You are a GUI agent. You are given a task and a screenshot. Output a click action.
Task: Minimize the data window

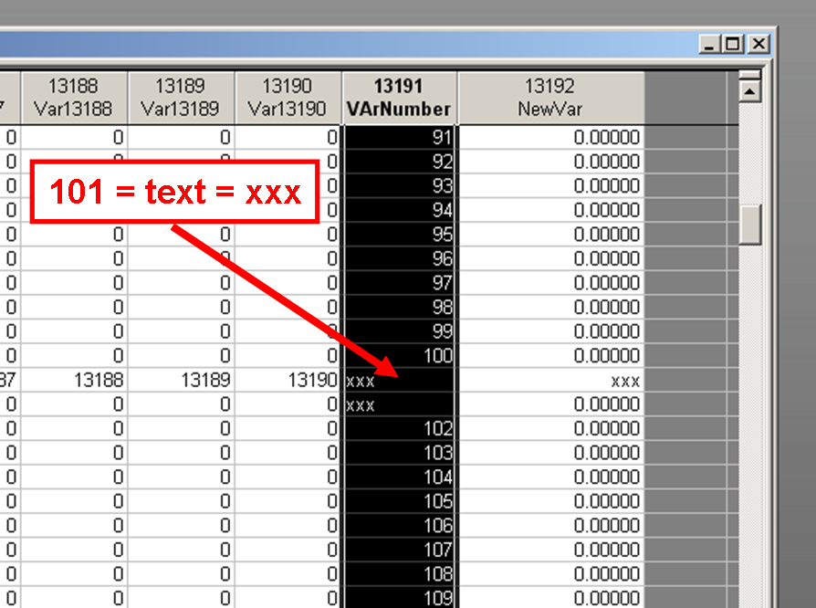(710, 44)
